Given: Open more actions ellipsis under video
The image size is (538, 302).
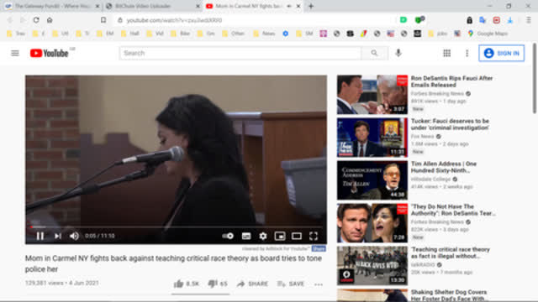Looking at the screenshot, I should 319,284.
